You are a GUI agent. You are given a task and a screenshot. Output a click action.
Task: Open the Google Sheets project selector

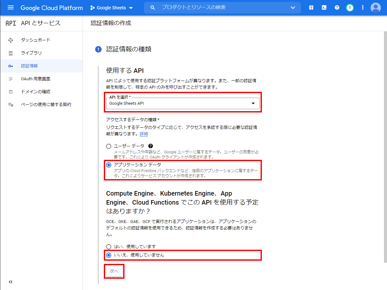(x=112, y=8)
